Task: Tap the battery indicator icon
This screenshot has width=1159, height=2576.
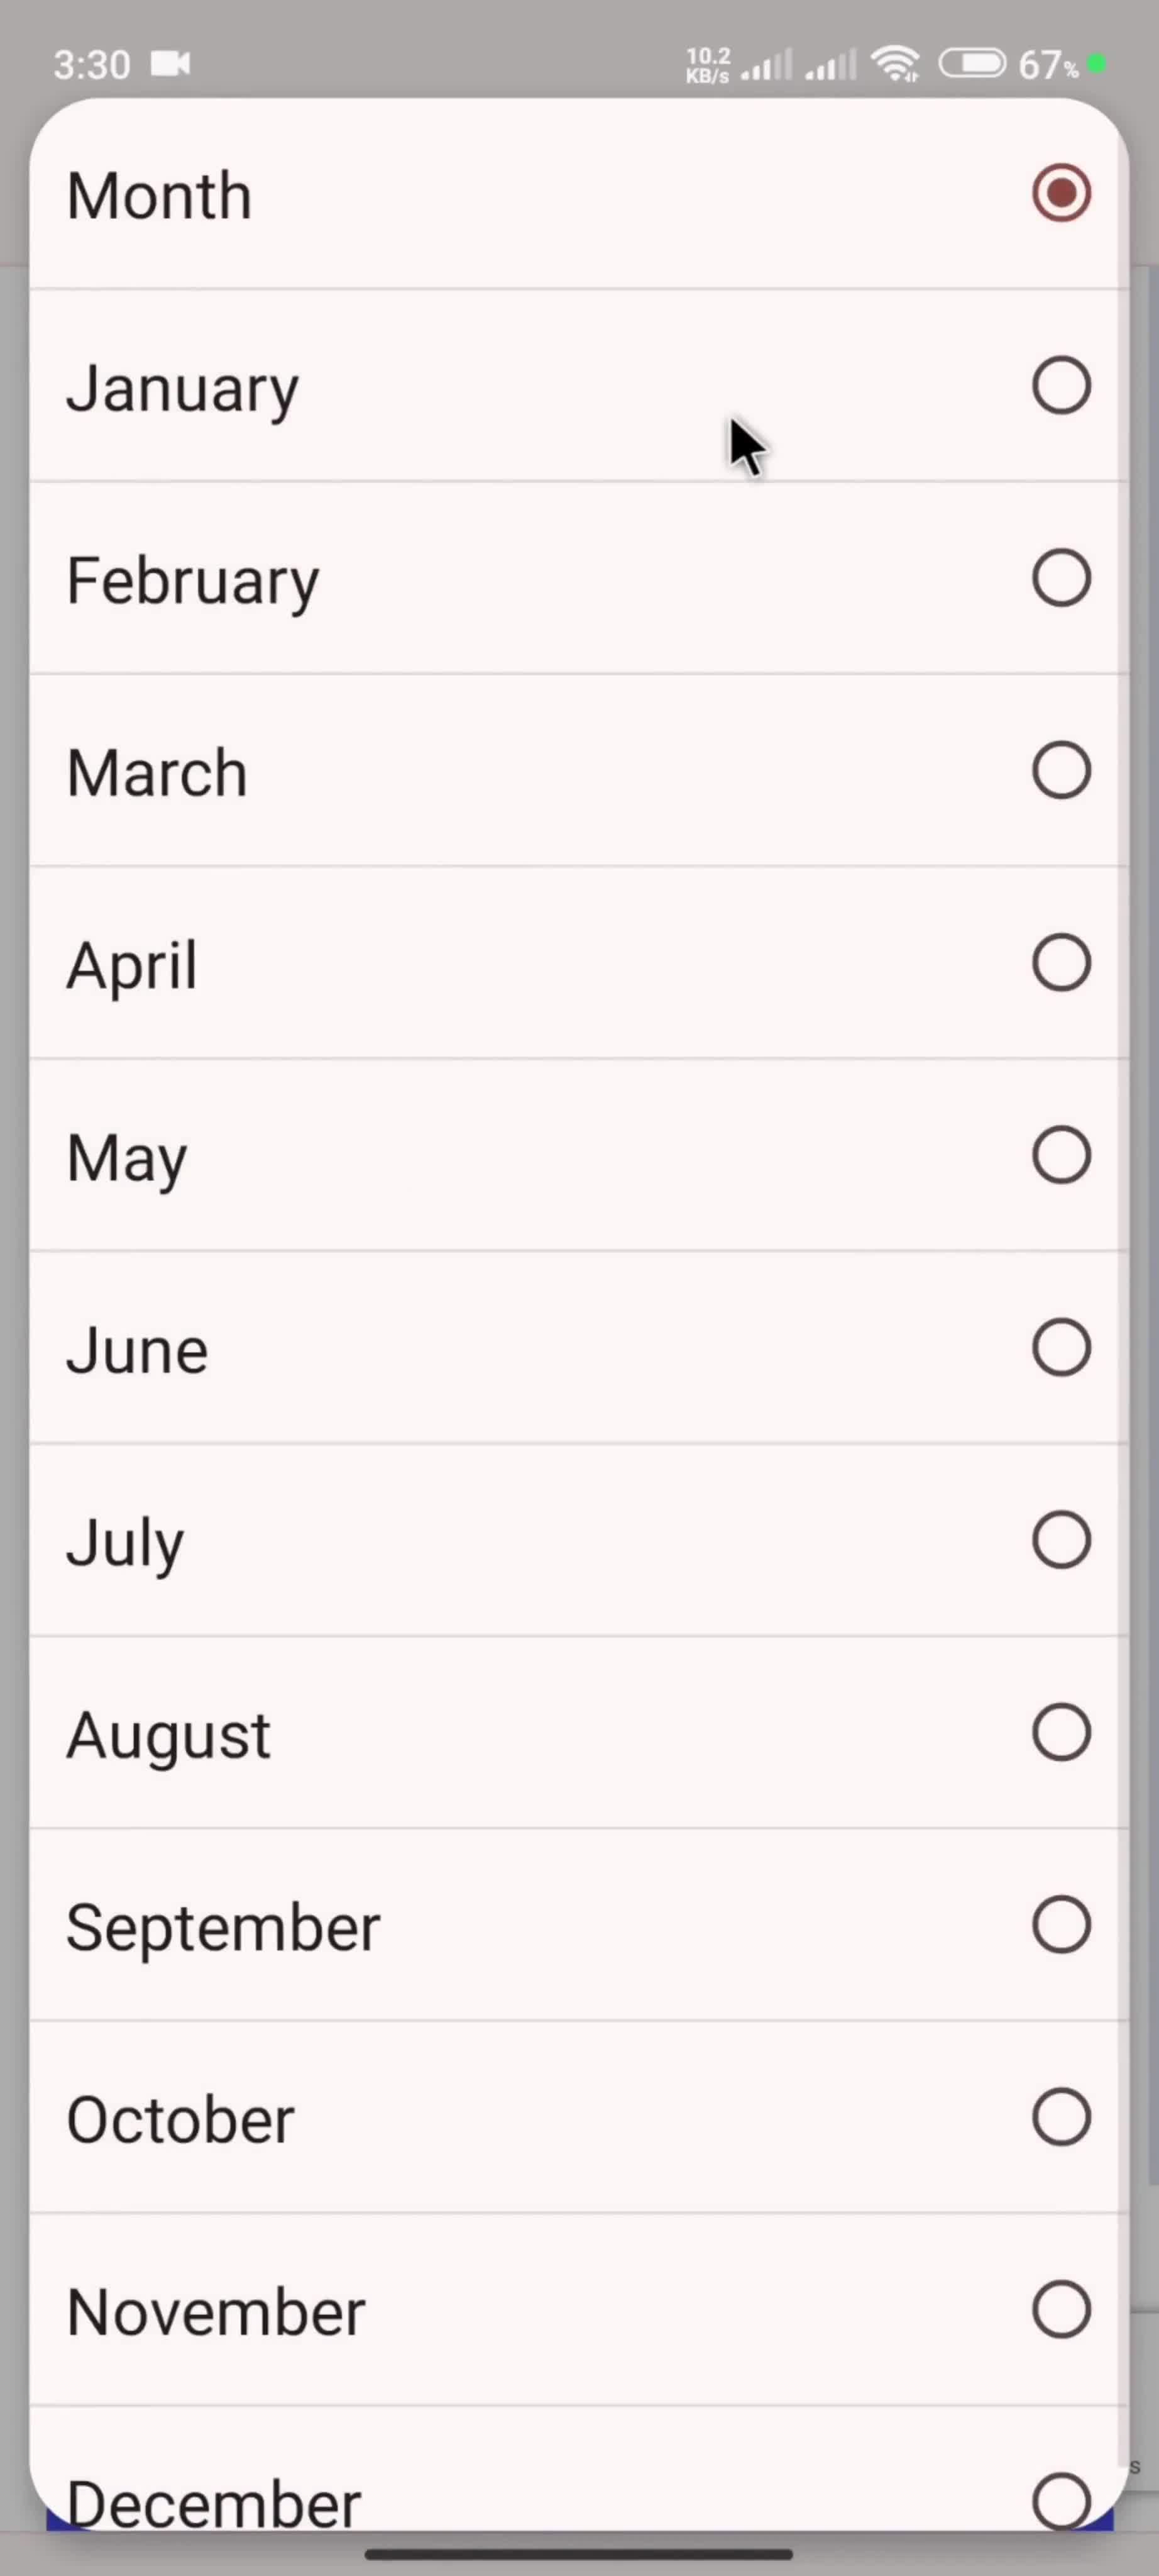Action: click(972, 65)
